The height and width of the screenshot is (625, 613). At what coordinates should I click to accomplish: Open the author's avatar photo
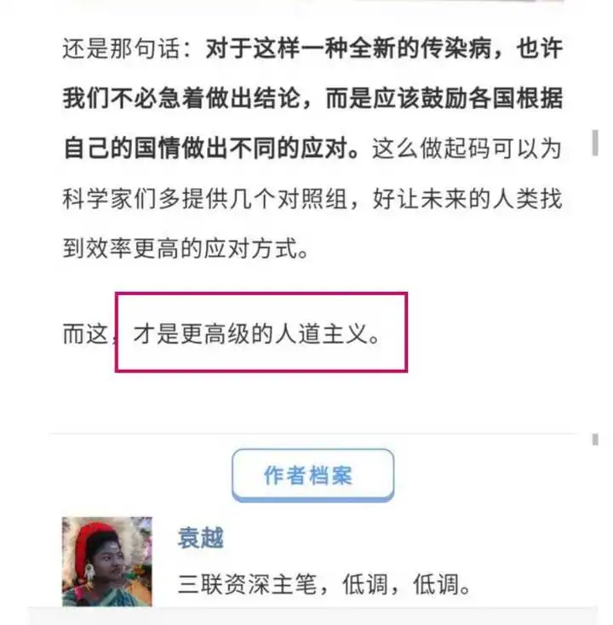[107, 561]
